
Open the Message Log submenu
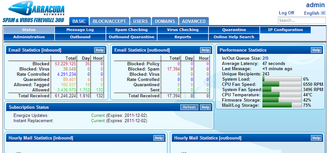pos(80,30)
